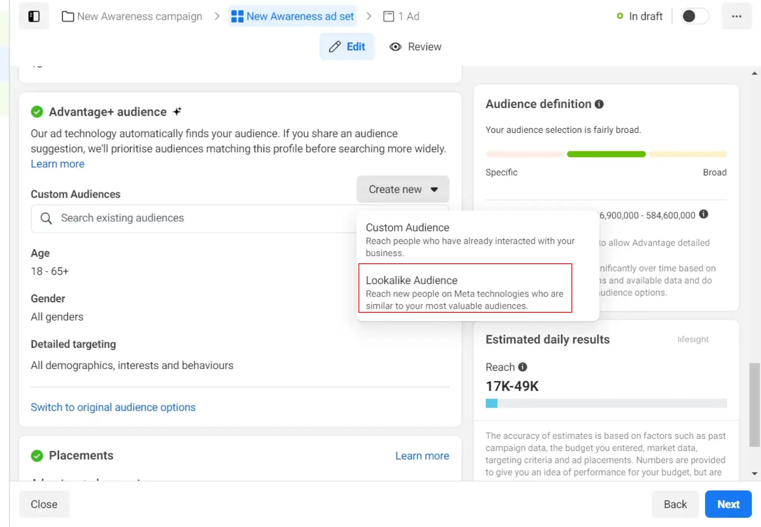Click the Close button

click(44, 504)
